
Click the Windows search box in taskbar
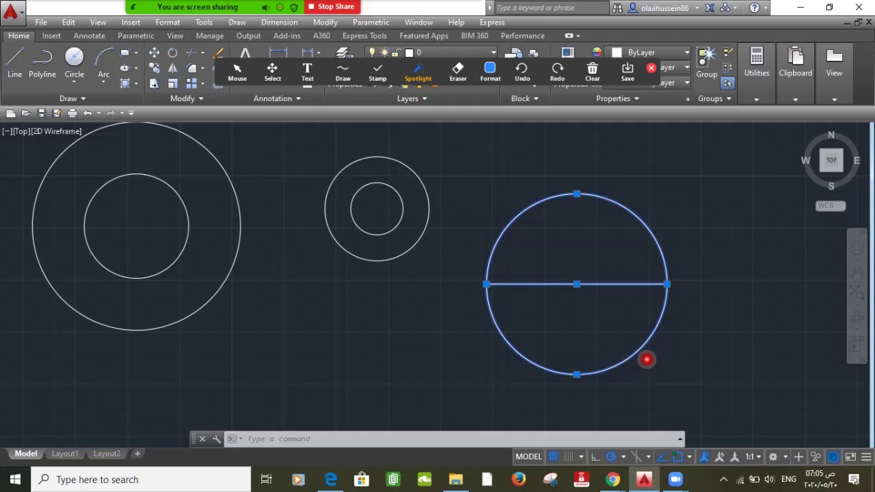(142, 480)
